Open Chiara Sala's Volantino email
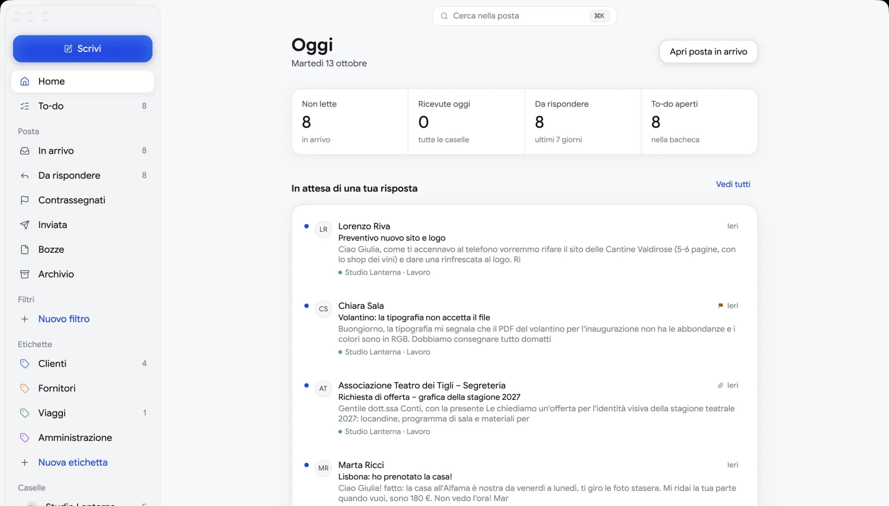 coord(524,329)
